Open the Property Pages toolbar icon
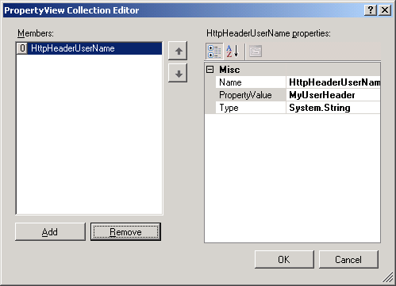396x286 pixels. point(256,51)
